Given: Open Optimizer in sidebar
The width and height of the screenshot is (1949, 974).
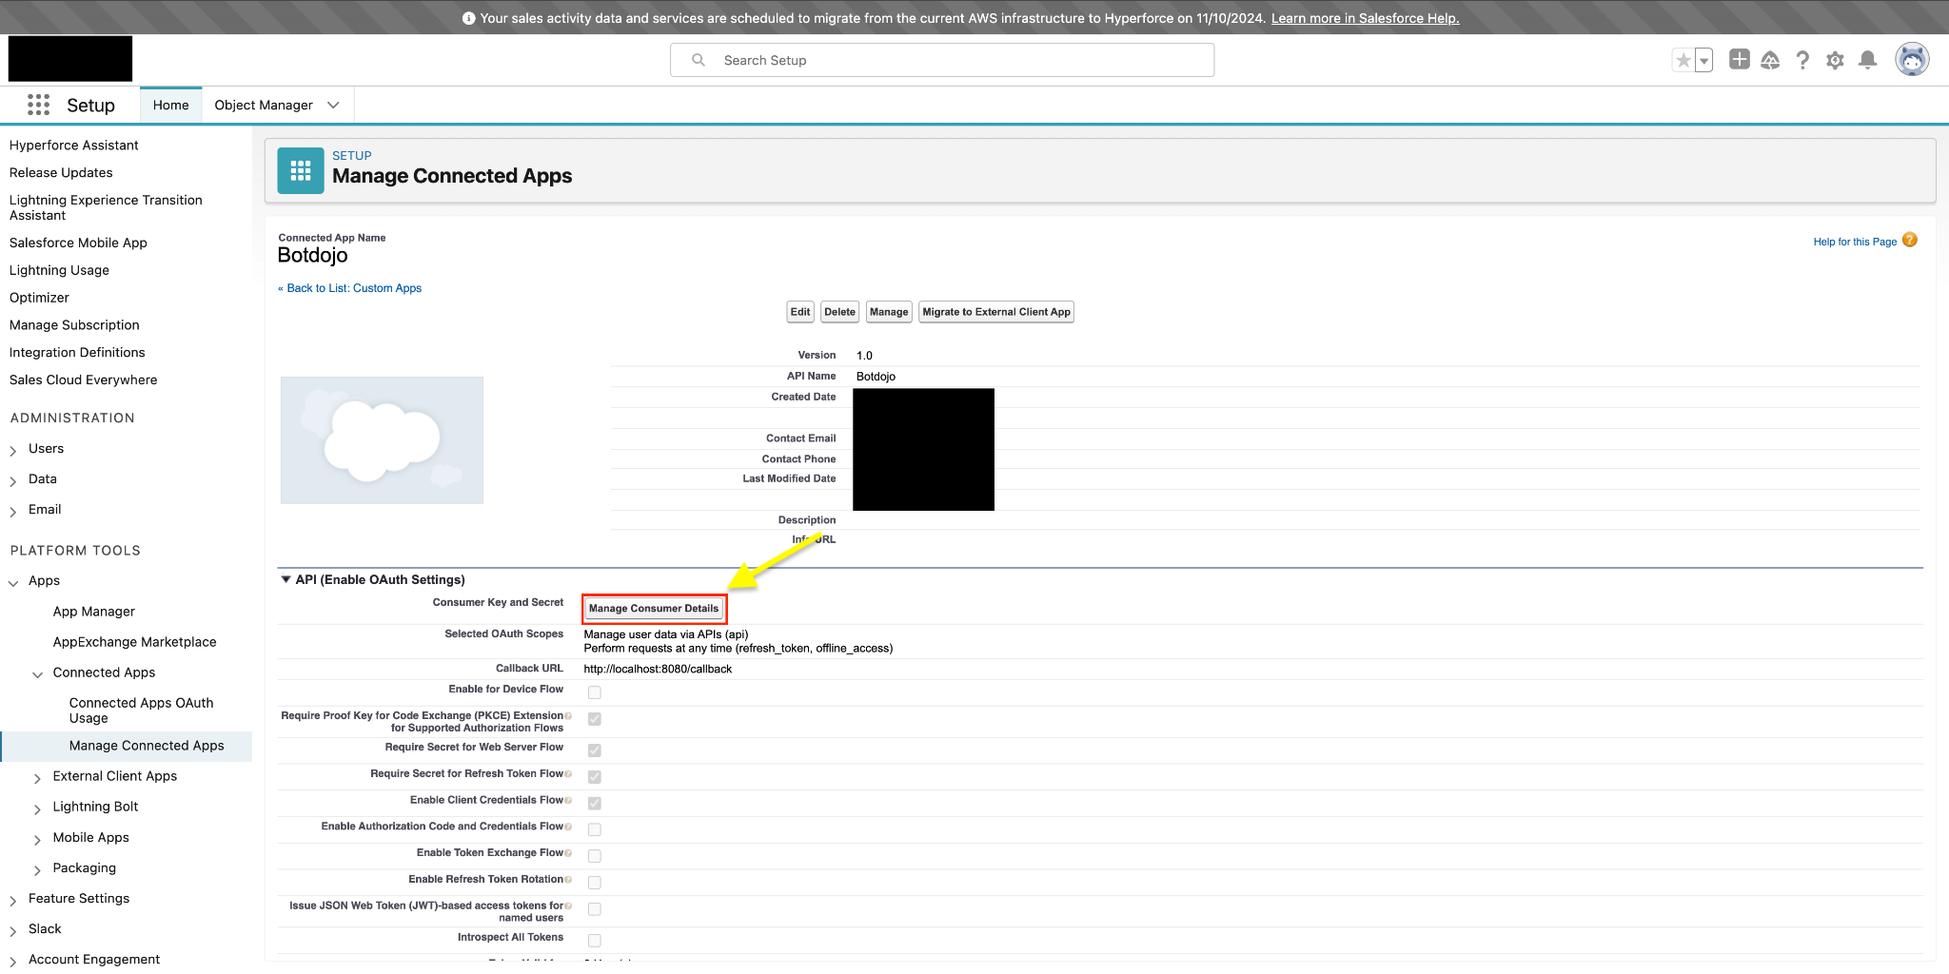Looking at the screenshot, I should click(39, 298).
